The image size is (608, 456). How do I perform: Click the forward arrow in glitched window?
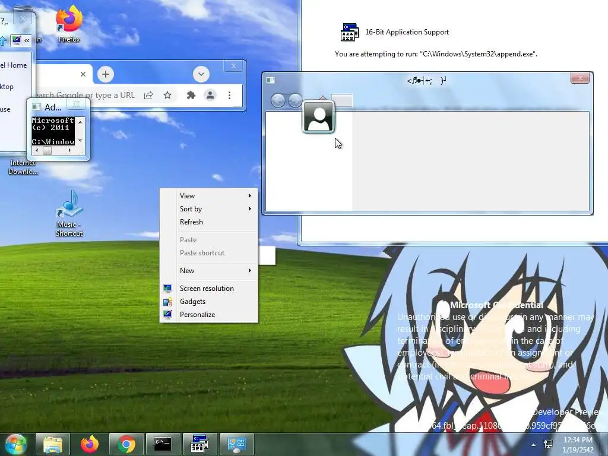pos(296,100)
